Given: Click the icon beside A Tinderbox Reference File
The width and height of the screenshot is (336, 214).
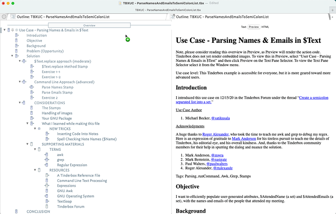Looking at the screenshot, I should (x=47, y=175).
